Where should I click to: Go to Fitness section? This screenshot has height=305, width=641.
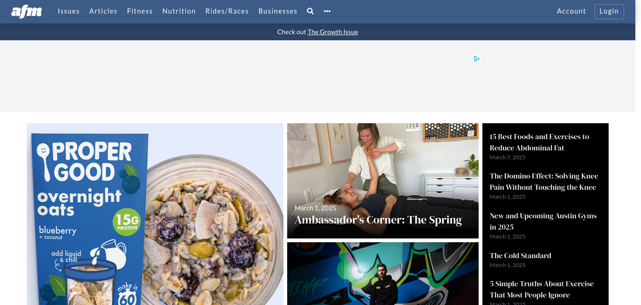[140, 11]
